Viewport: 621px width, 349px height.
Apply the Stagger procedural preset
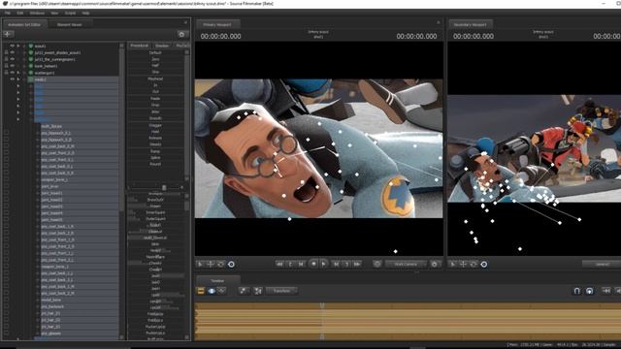[x=155, y=125]
